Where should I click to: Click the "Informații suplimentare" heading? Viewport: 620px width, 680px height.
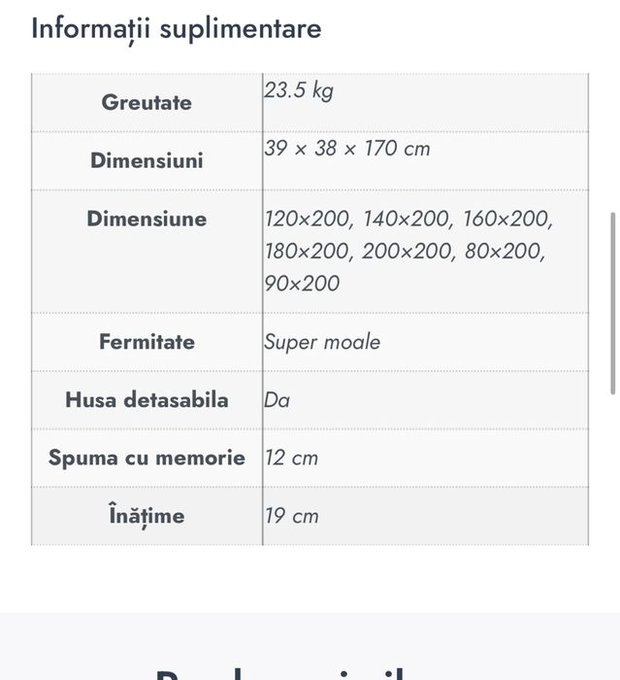click(x=176, y=28)
